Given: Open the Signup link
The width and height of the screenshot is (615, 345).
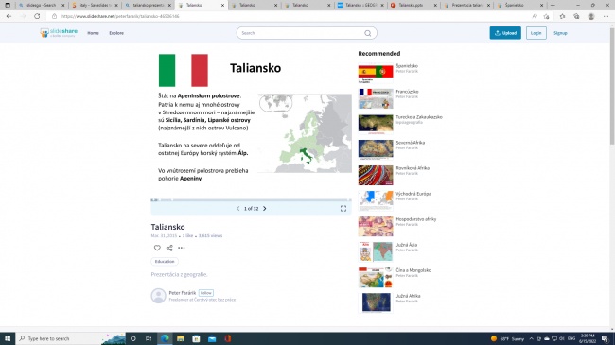Looking at the screenshot, I should pos(560,33).
